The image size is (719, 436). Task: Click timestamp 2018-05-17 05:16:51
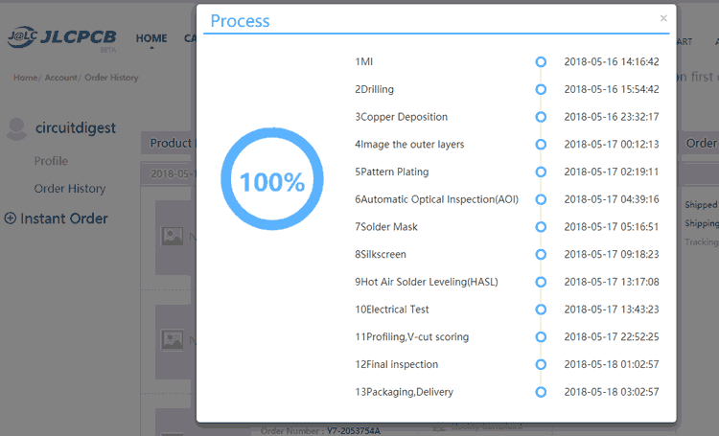click(x=612, y=227)
